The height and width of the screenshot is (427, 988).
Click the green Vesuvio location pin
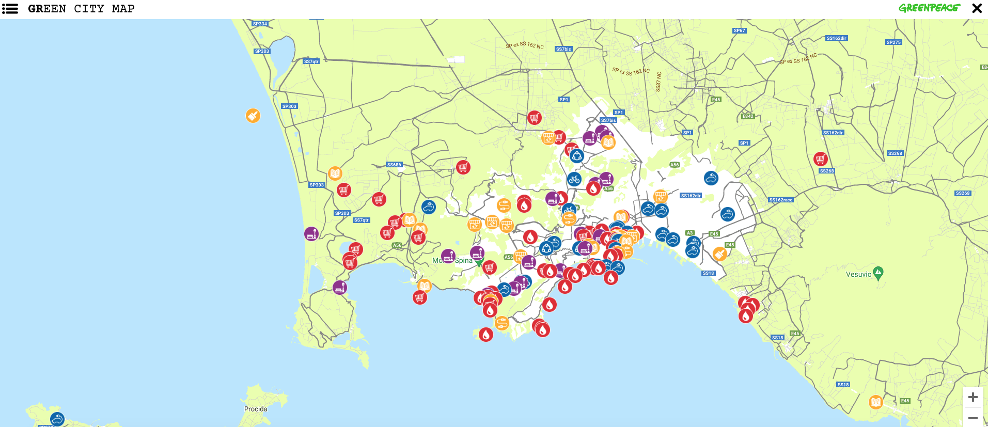point(878,273)
